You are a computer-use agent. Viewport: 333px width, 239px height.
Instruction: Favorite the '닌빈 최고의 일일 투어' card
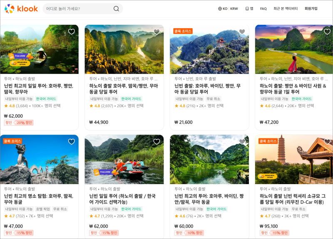[x=72, y=32]
